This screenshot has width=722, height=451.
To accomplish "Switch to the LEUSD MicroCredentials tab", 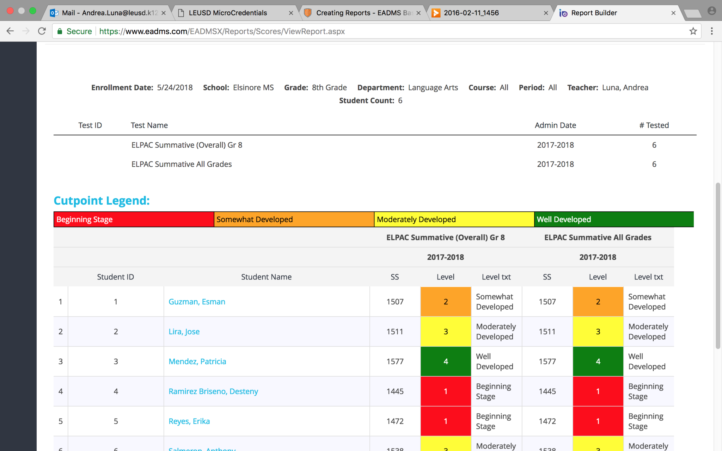I will coord(228,13).
